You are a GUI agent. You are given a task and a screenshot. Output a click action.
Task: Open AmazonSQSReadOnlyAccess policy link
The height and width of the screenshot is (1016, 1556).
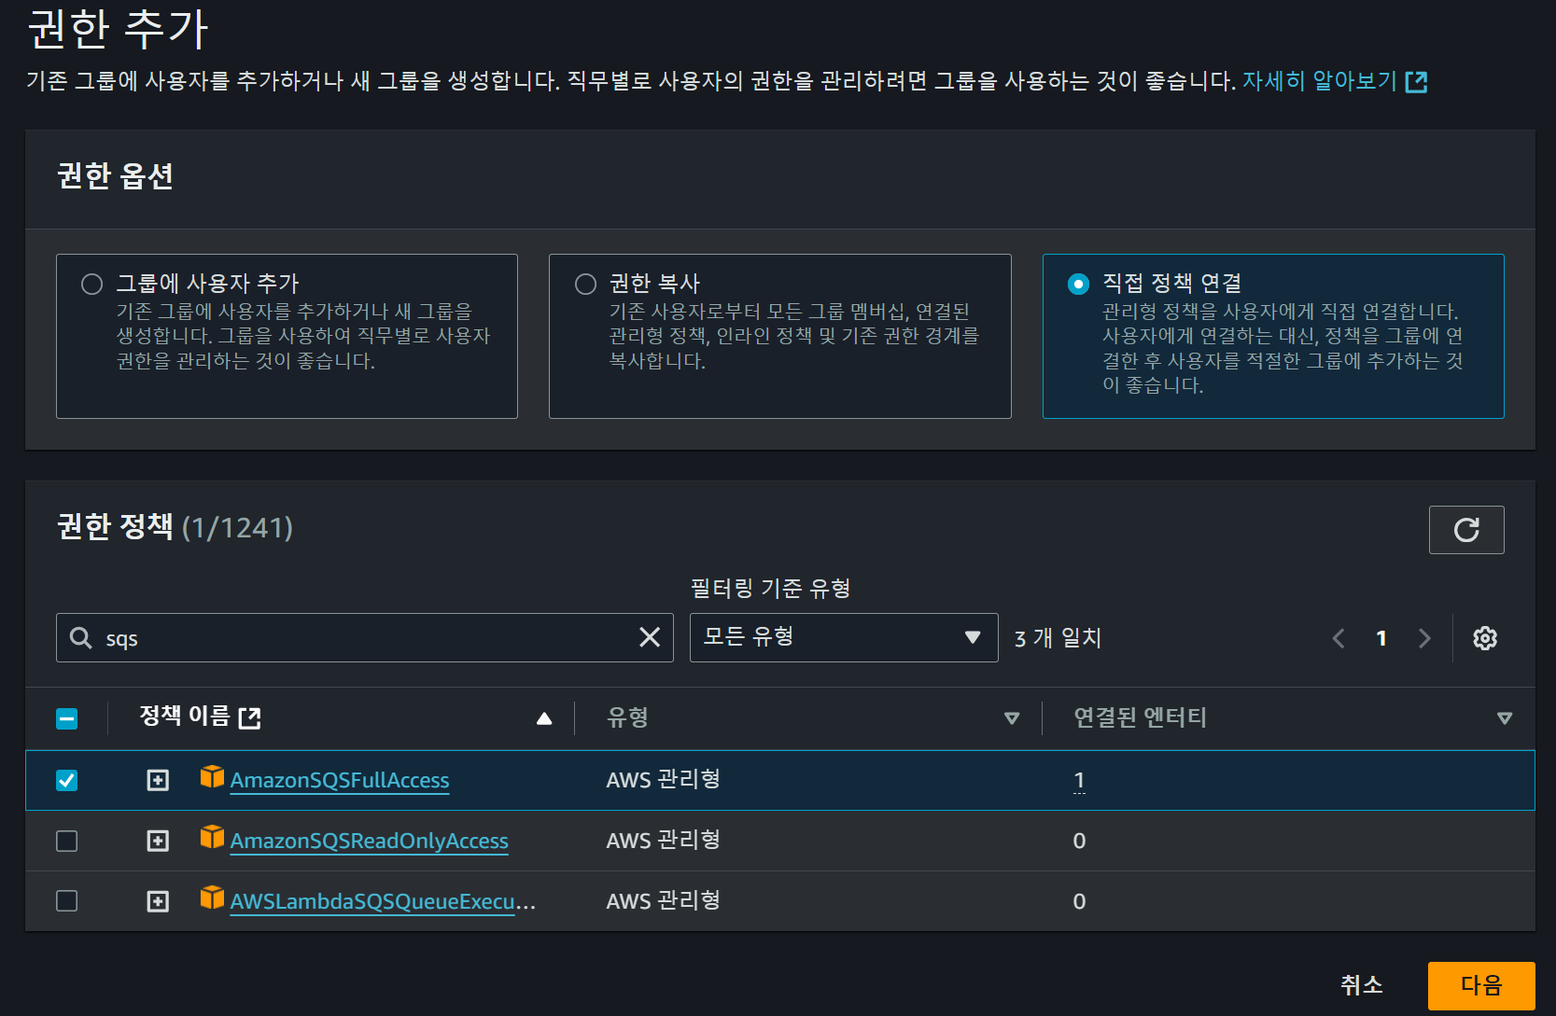(x=369, y=842)
